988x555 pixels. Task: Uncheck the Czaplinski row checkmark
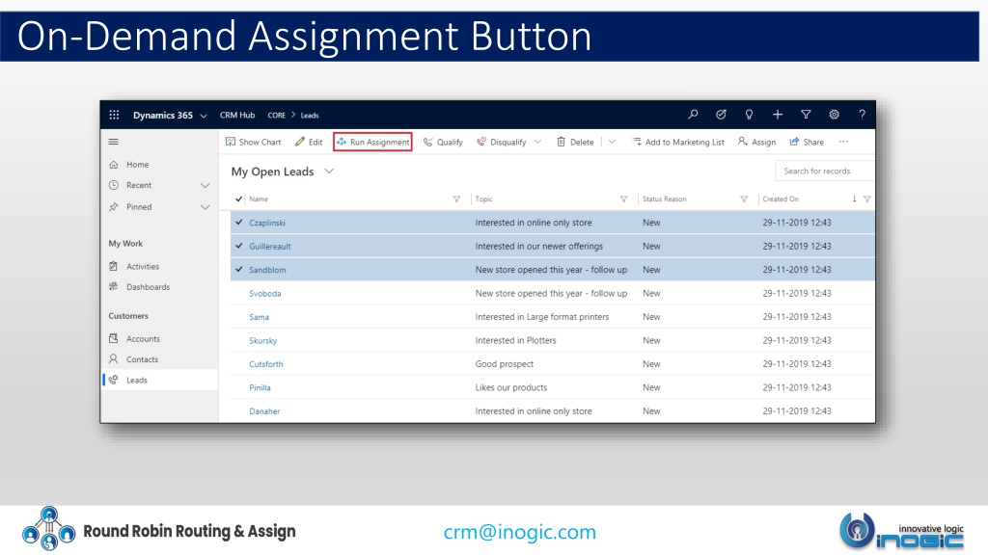point(239,223)
